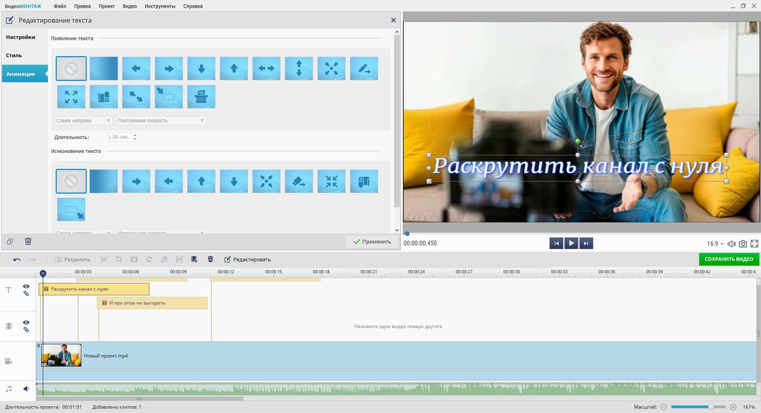Duplicate text with copy icon beside trash
761x413 pixels.
(10, 242)
